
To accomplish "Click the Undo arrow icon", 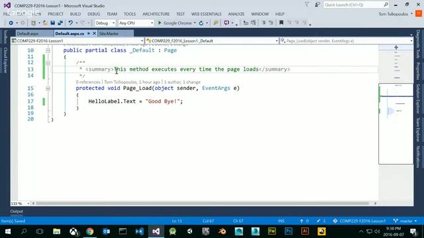I will tap(71, 23).
